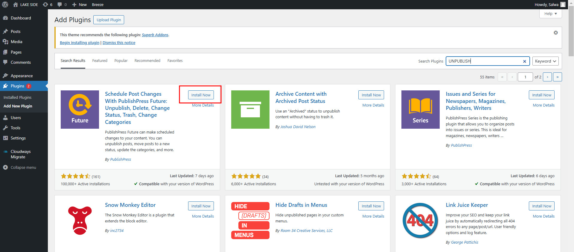Switch to the Popular tab
This screenshot has height=252, width=574.
121,61
